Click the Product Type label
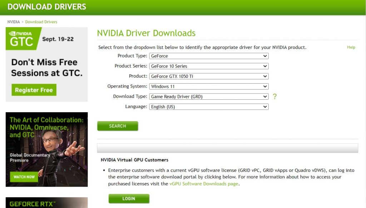366x208 pixels. pos(132,56)
